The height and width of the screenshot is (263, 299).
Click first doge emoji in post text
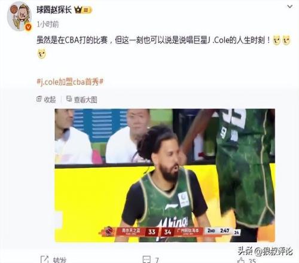click(276, 40)
